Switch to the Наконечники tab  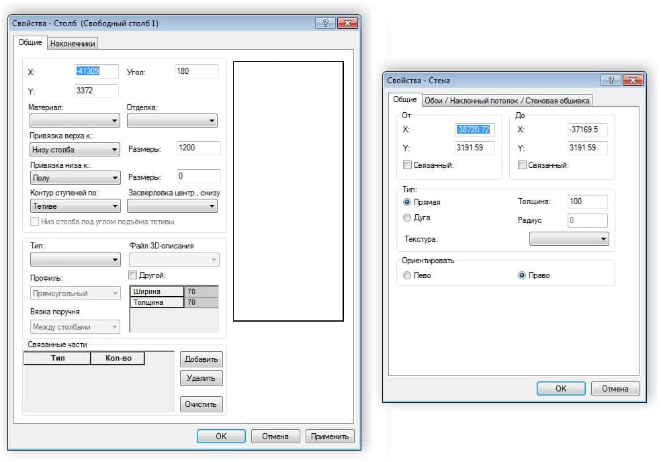click(73, 44)
